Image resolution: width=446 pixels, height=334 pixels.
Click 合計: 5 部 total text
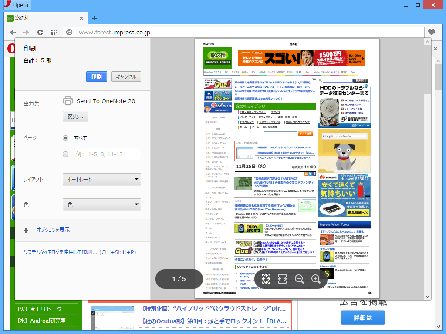37,60
